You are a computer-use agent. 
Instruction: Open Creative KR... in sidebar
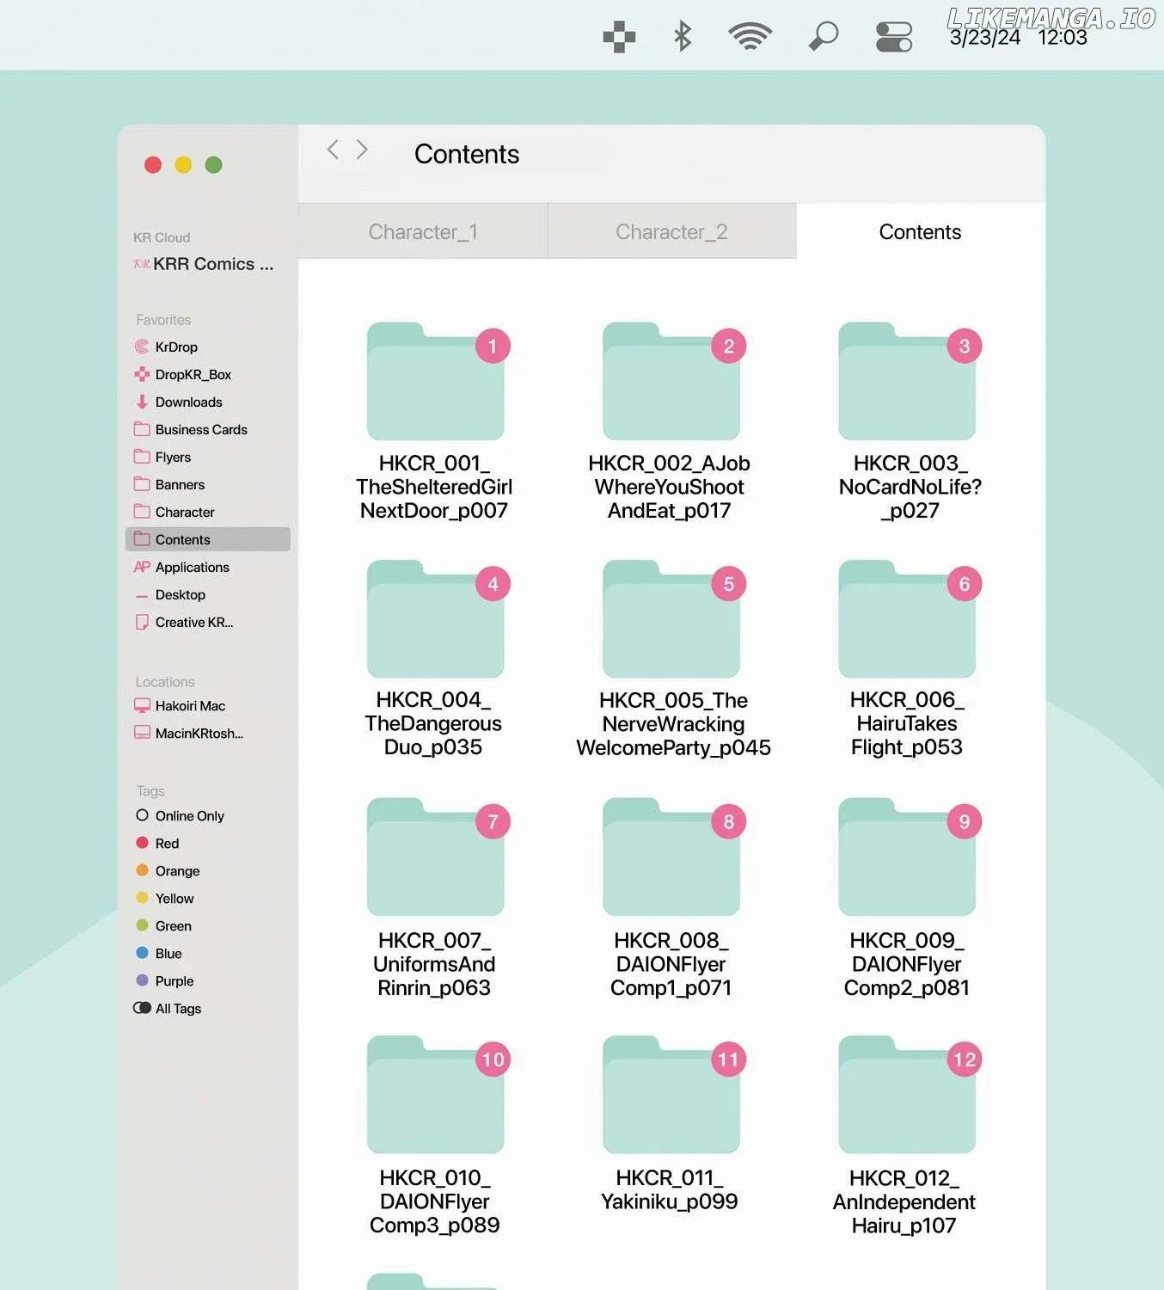207,622
